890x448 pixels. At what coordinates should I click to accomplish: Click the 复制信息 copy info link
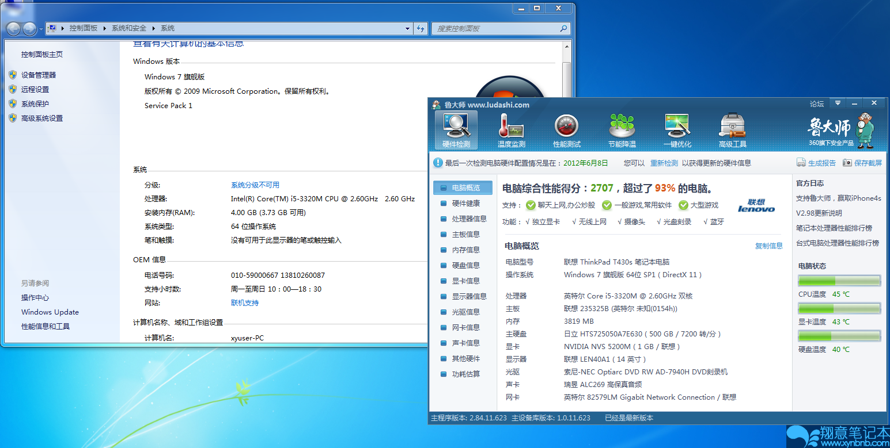[769, 246]
